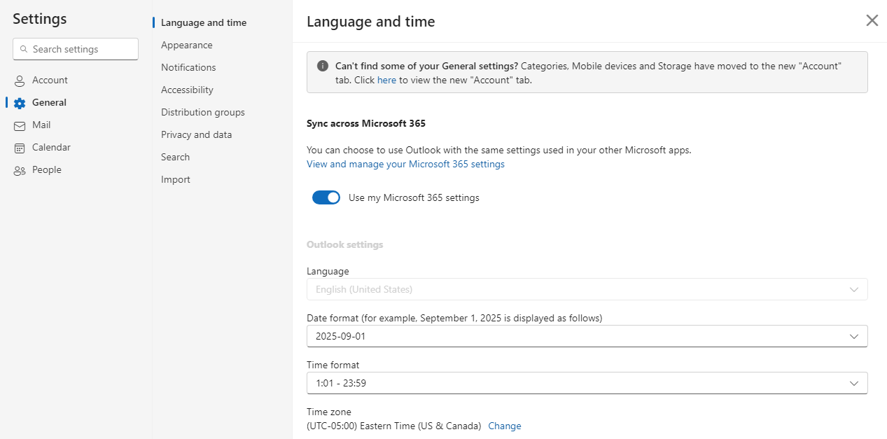Screen dimensions: 887x439
Task: Click the magnifier icon in search box
Action: (24, 49)
